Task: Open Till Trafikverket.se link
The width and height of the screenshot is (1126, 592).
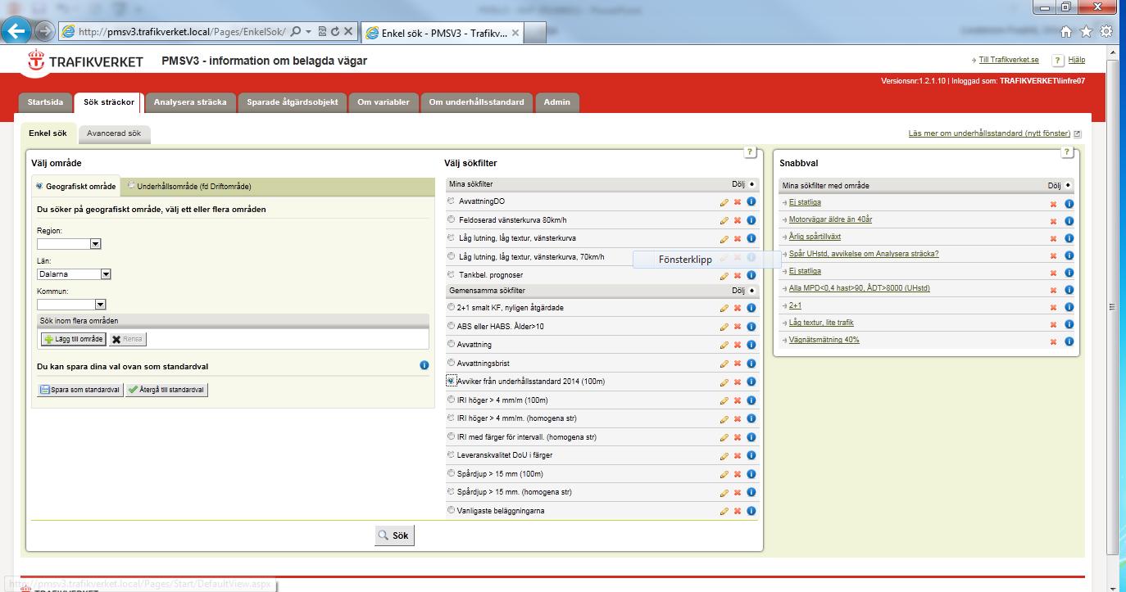Action: 1009,60
